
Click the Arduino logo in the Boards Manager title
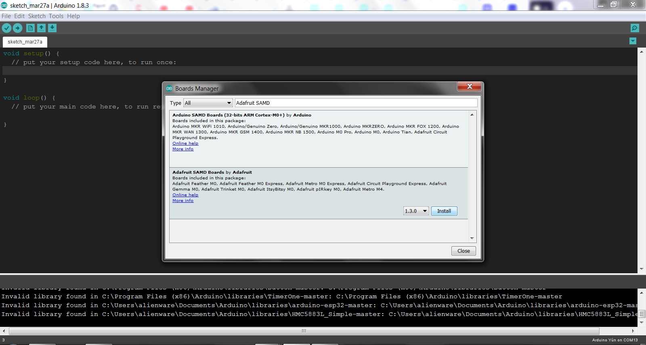pos(169,88)
